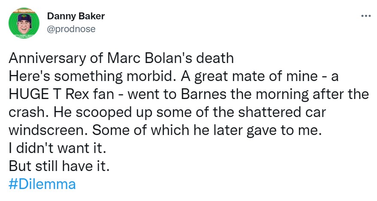Open the three-dot more options menu
Image resolution: width=377 pixels, height=201 pixels.
click(x=366, y=16)
